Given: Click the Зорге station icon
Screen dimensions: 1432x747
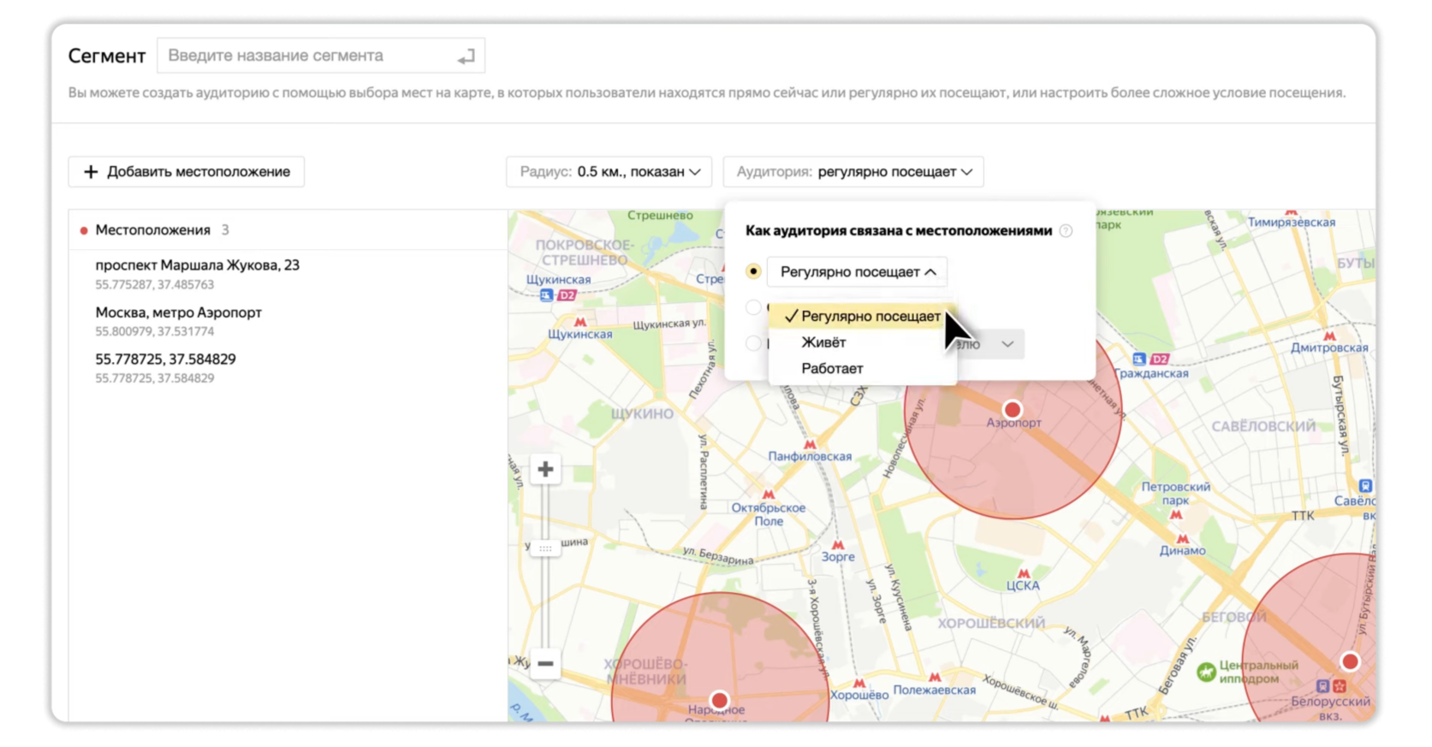Looking at the screenshot, I should (x=838, y=544).
